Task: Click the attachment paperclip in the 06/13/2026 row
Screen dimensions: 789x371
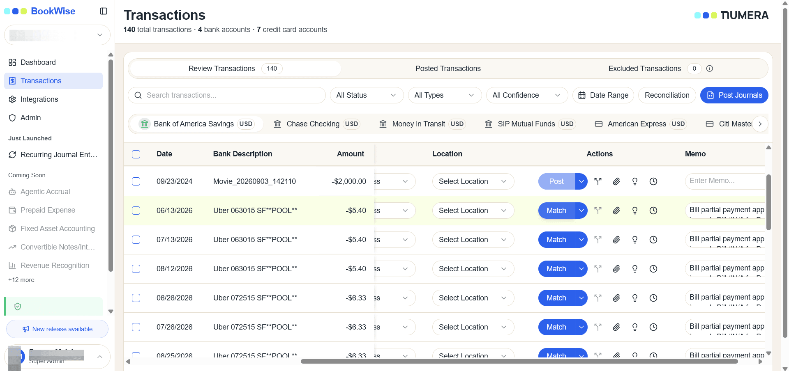Action: click(616, 211)
